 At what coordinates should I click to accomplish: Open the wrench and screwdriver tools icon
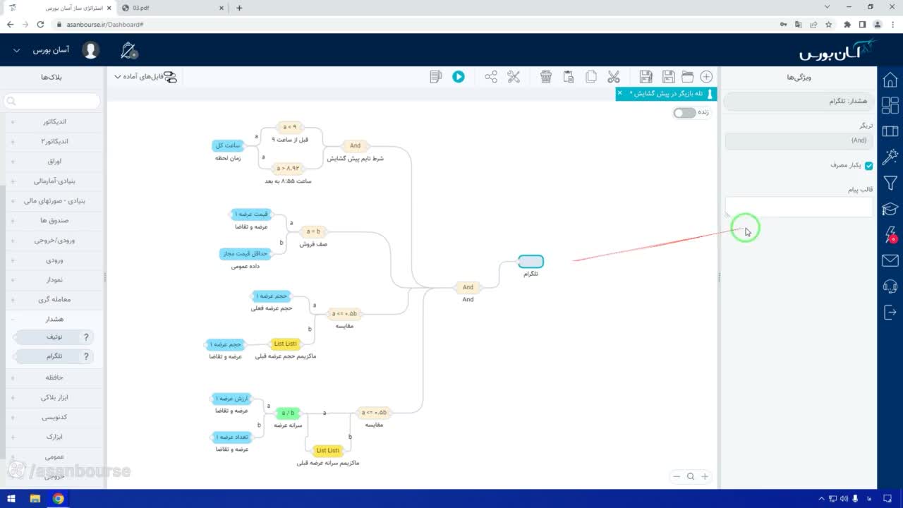514,77
